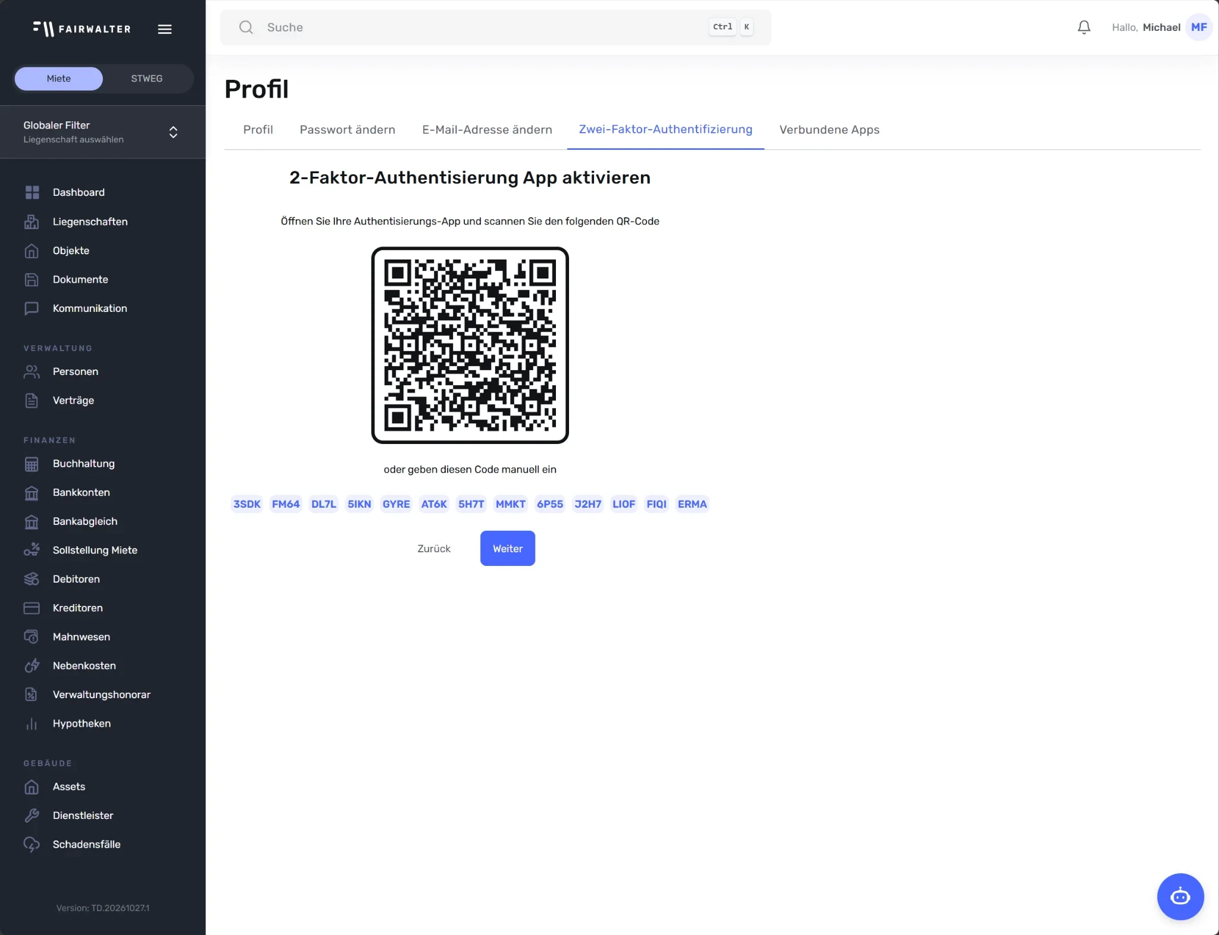Click the J2H7 code chip
This screenshot has width=1219, height=935.
pos(588,504)
